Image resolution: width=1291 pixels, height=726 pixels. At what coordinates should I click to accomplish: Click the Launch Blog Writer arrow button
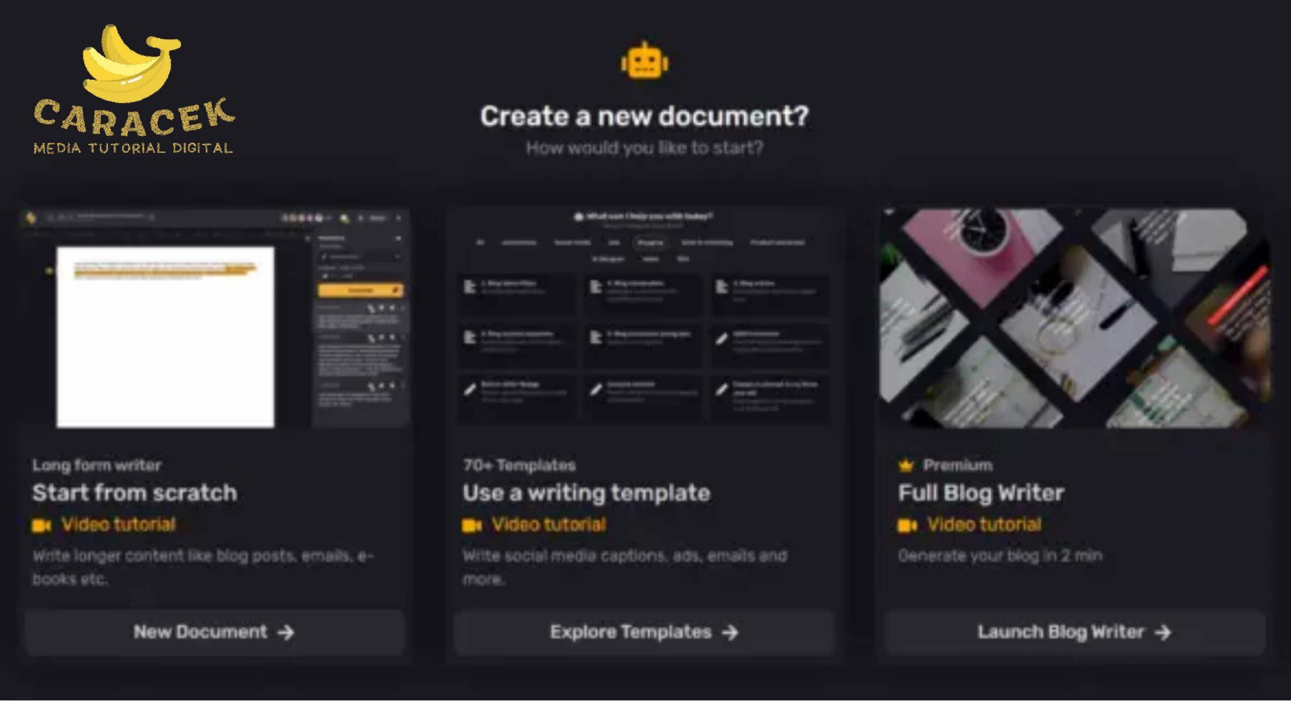[1073, 631]
